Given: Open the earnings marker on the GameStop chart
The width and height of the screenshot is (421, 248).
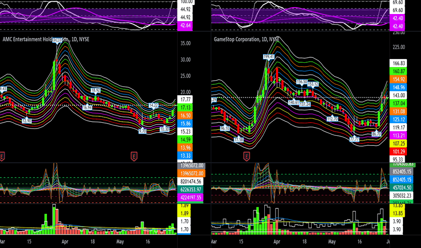Looking at the screenshot, I should (247, 156).
